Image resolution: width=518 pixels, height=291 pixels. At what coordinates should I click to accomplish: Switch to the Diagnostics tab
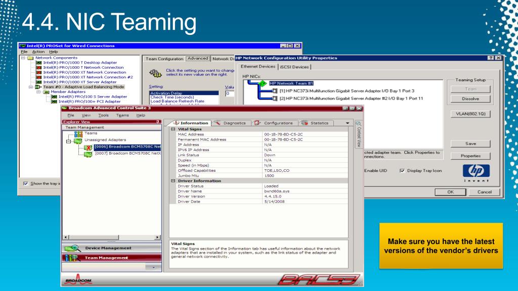point(231,123)
